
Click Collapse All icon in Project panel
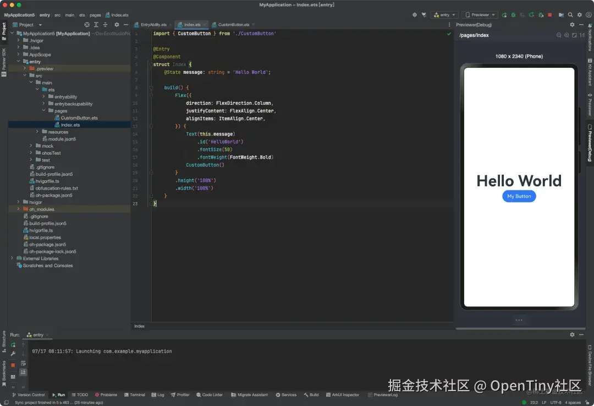105,25
